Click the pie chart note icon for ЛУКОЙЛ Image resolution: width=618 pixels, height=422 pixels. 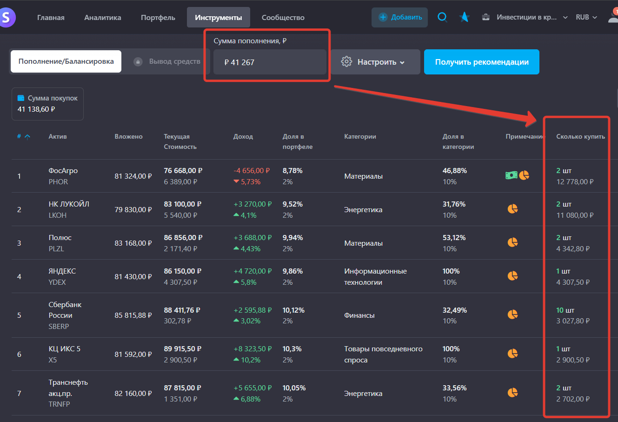coord(512,209)
